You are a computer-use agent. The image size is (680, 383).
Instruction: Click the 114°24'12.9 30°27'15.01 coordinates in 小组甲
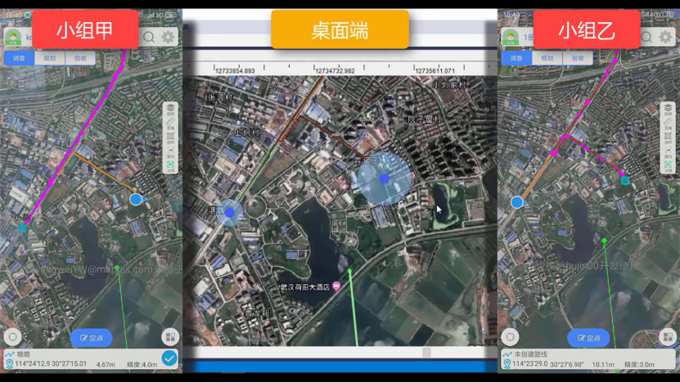pos(51,364)
